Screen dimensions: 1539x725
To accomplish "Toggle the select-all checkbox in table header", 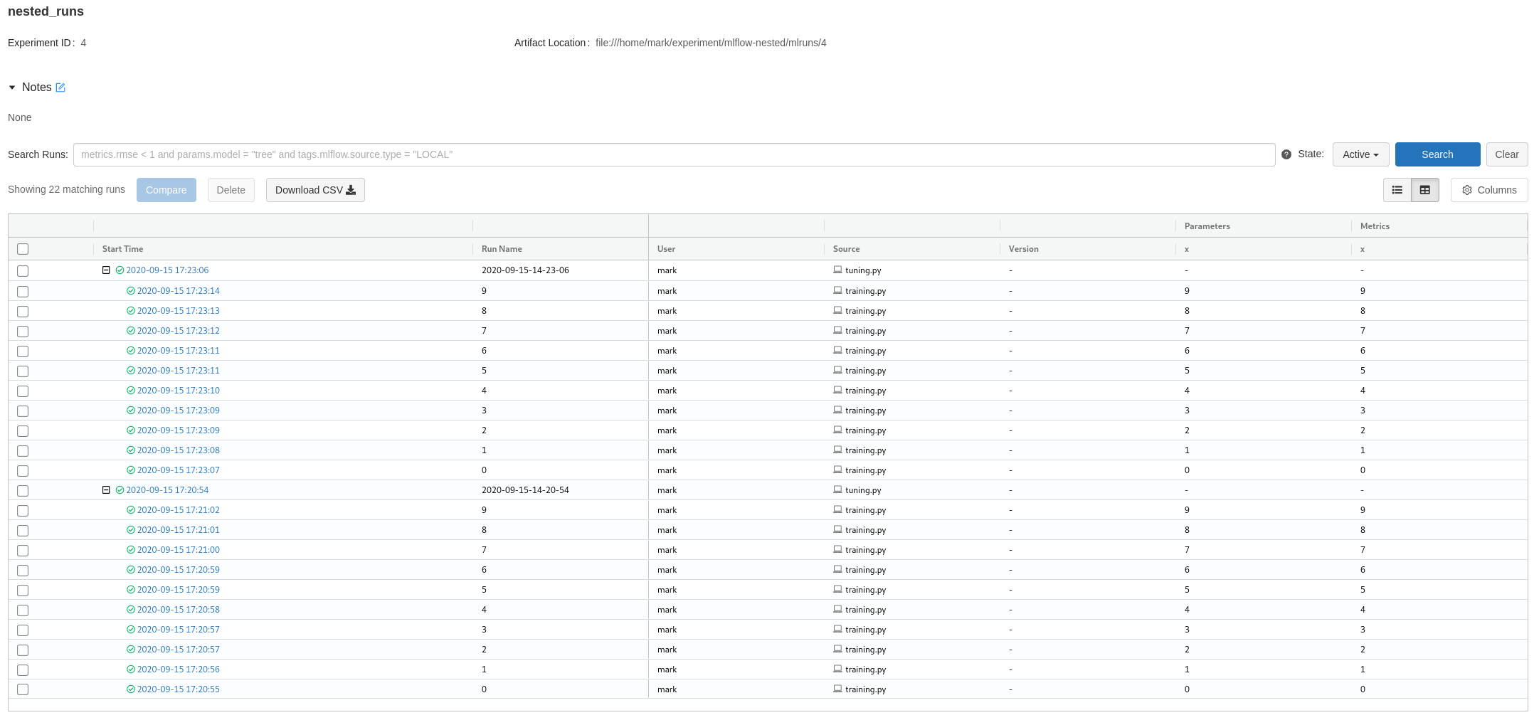I will [22, 249].
